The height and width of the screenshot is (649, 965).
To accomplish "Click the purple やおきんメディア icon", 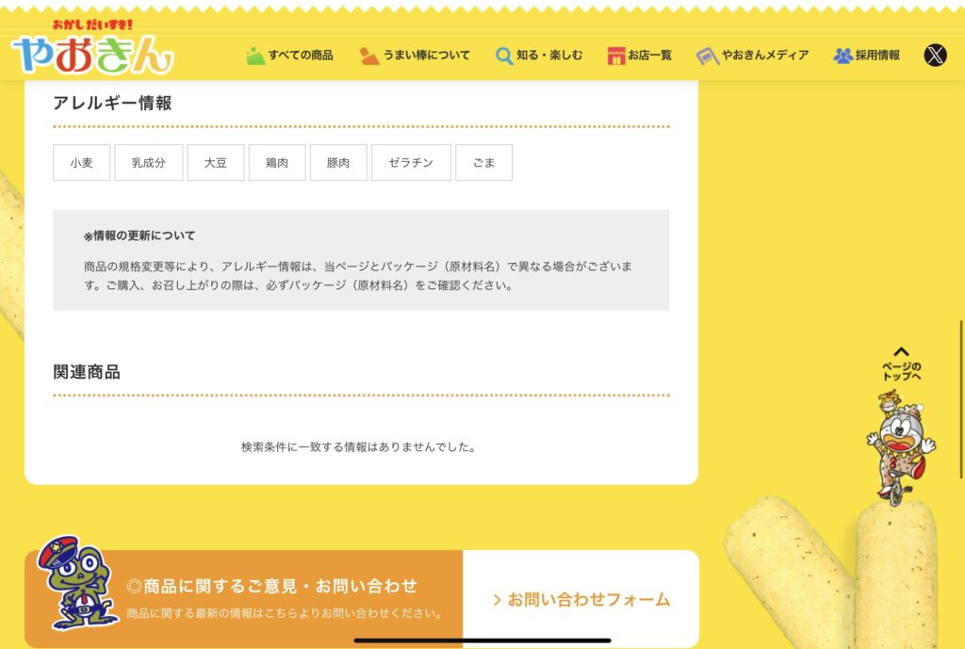I will pyautogui.click(x=707, y=56).
